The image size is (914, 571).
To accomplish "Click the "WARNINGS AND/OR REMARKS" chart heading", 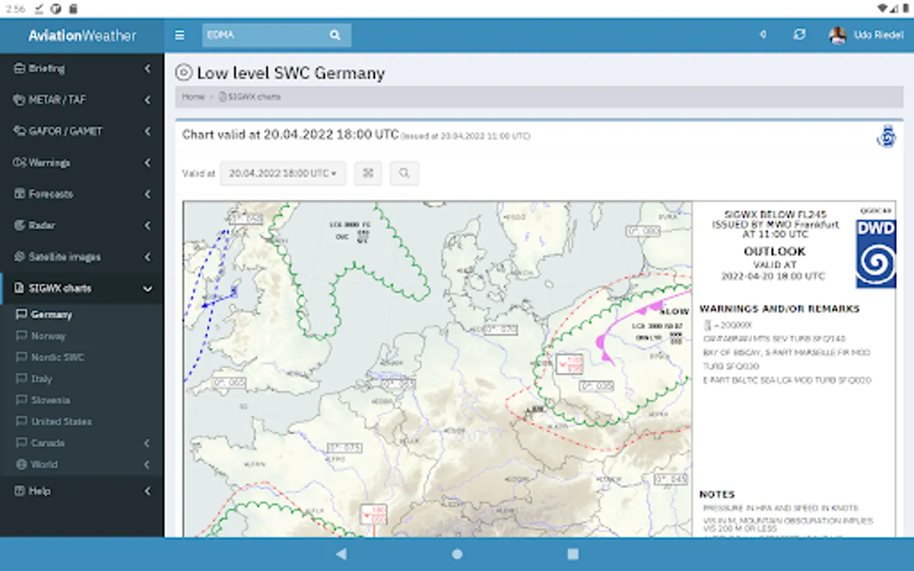I will pyautogui.click(x=779, y=309).
